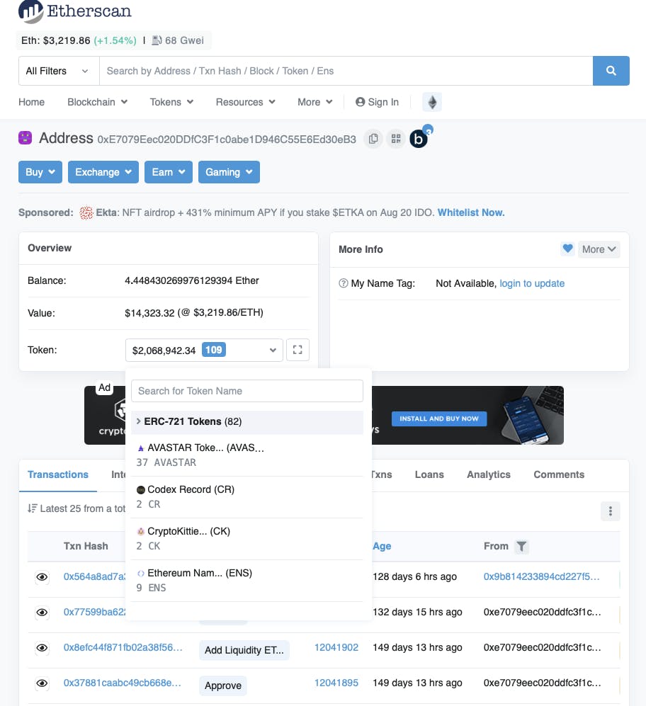Viewport: 646px width, 706px height.
Task: Click the CryptoKitties token icon
Action: [140, 531]
